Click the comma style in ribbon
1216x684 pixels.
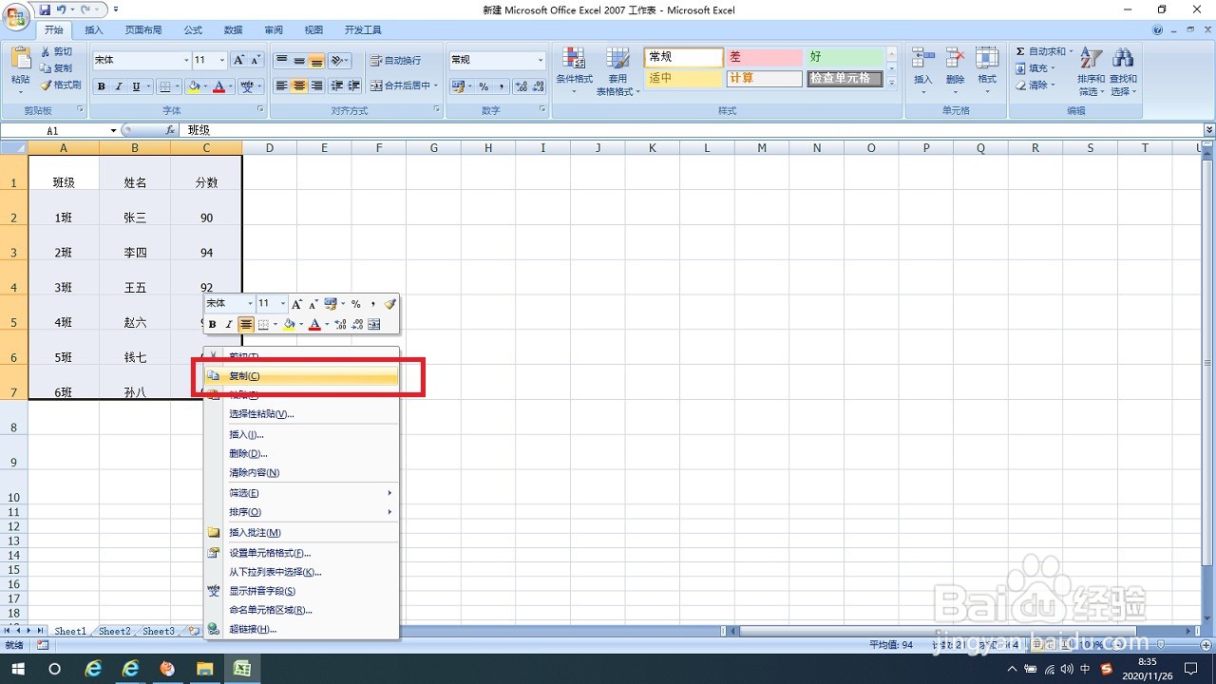tap(501, 86)
